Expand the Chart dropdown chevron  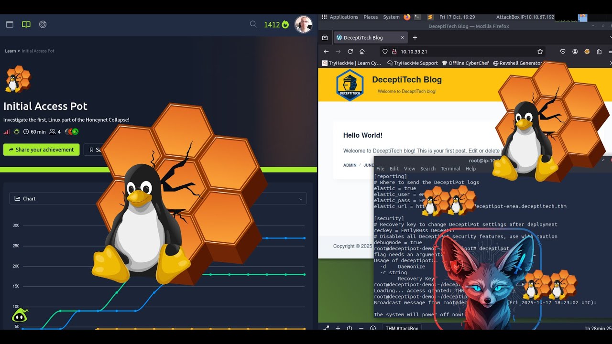tap(301, 199)
